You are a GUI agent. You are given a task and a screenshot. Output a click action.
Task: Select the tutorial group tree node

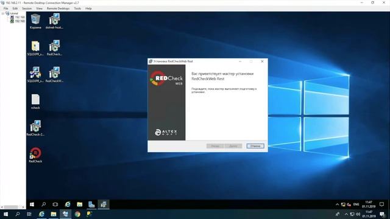click(x=14, y=13)
